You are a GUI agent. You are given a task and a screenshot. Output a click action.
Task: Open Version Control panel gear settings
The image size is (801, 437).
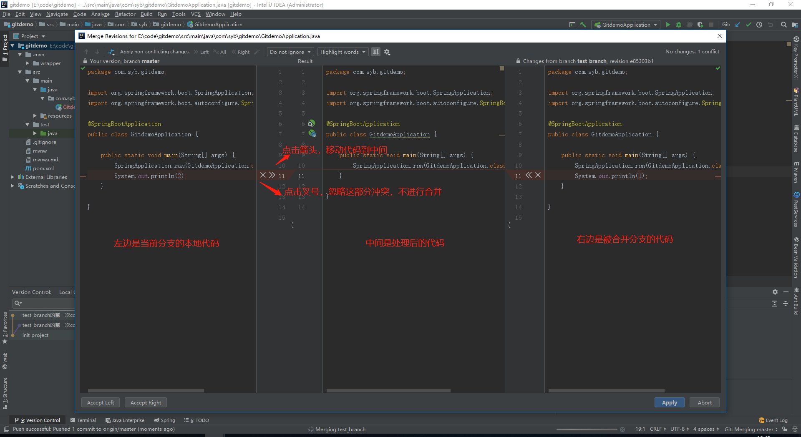click(775, 292)
